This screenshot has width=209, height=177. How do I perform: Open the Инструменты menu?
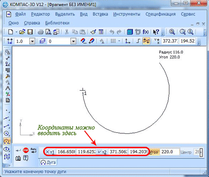pos(127,14)
